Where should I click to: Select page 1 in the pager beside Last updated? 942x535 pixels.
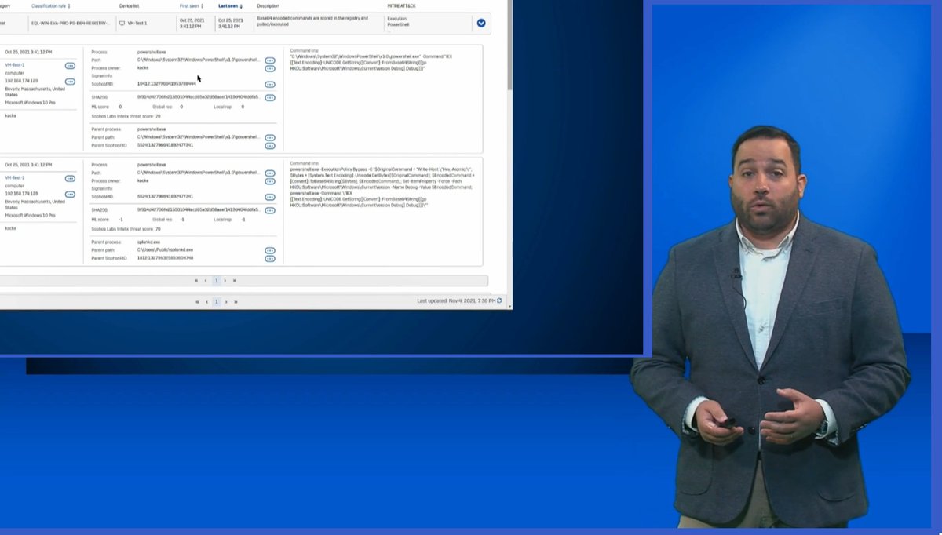(217, 301)
